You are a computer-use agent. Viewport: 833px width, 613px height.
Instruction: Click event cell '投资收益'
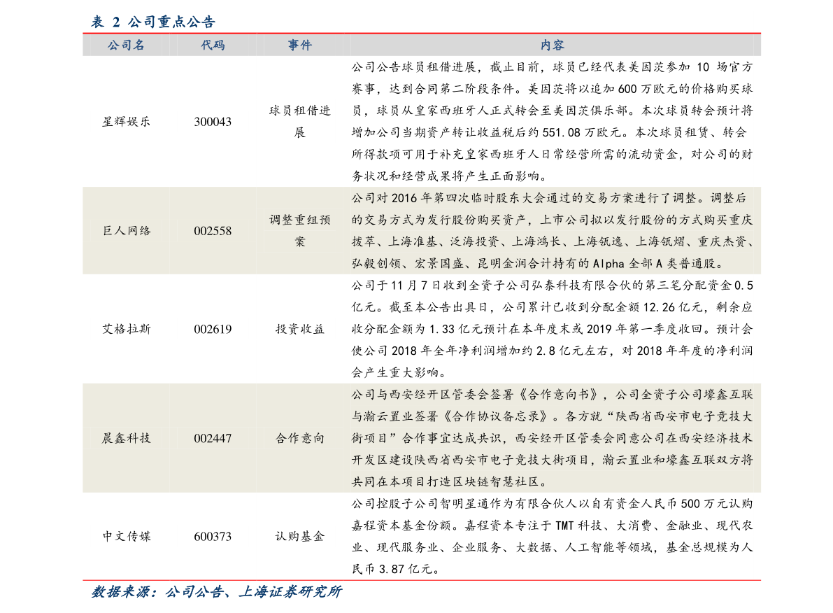click(300, 329)
